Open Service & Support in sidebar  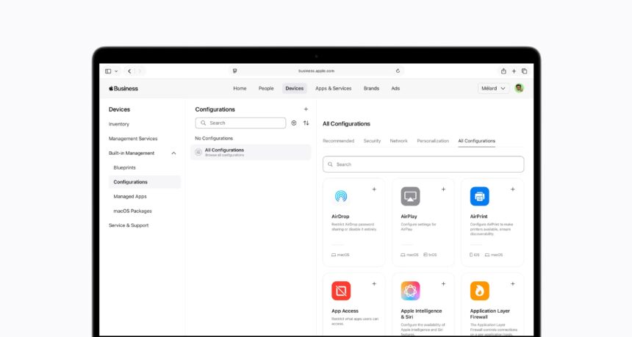point(129,225)
